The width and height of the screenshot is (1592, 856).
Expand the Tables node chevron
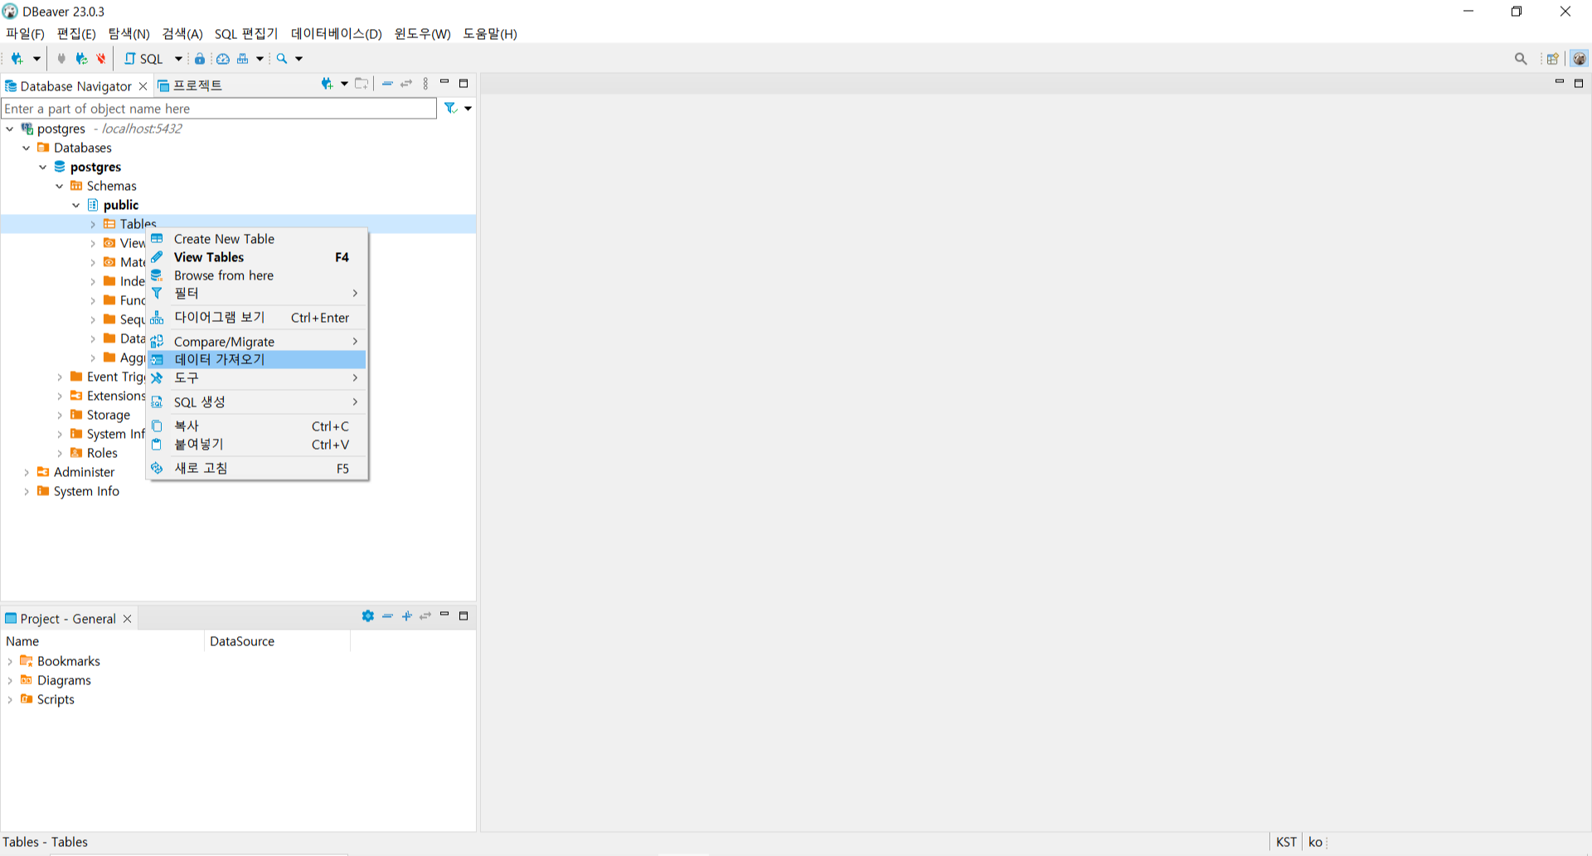[x=93, y=224]
